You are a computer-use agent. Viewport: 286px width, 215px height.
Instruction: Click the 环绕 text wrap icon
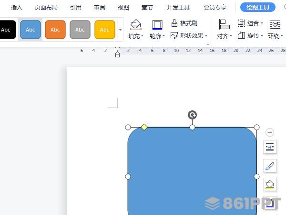click(275, 24)
